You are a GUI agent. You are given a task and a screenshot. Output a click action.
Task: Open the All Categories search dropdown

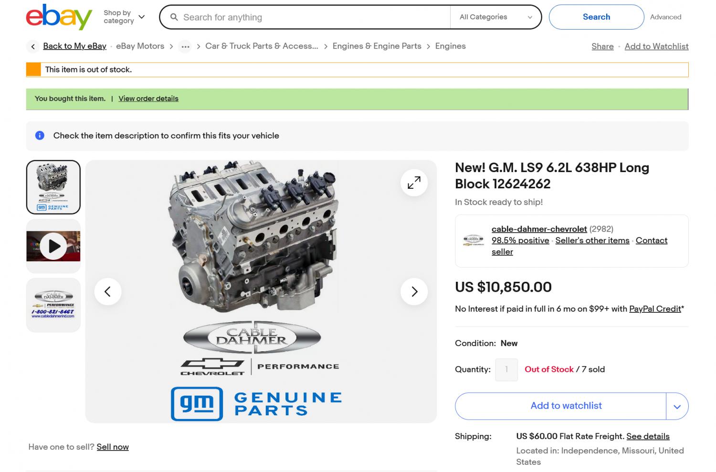pyautogui.click(x=495, y=17)
